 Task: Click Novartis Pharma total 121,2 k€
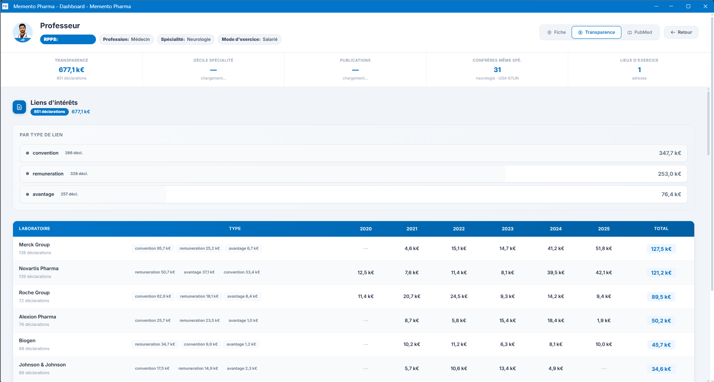tap(661, 273)
